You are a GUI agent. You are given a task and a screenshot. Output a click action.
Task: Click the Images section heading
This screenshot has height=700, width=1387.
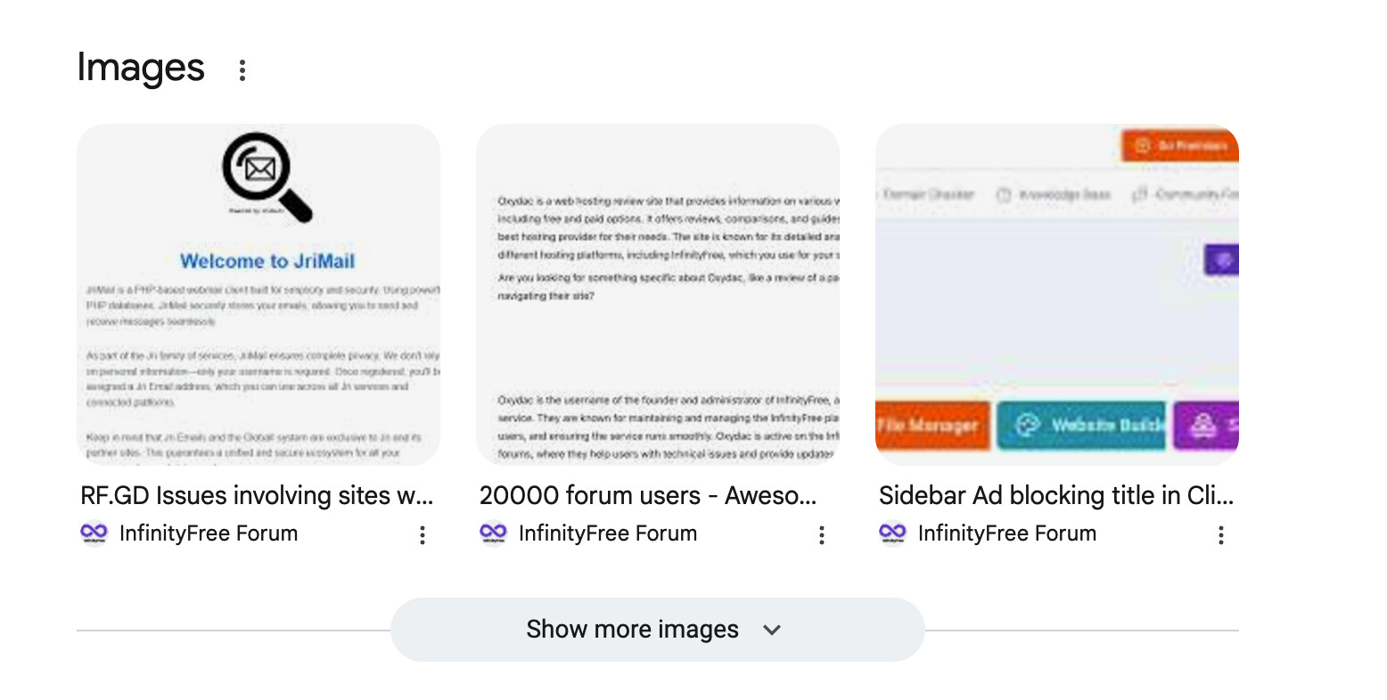coord(141,68)
